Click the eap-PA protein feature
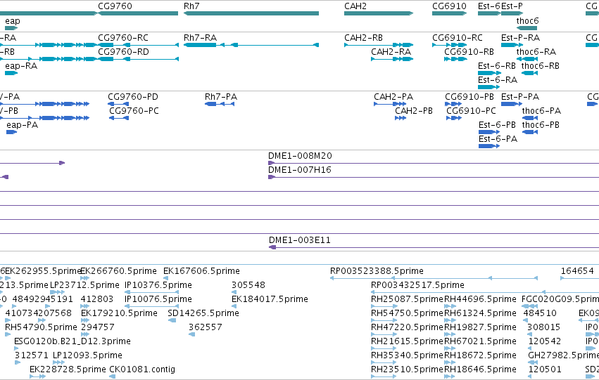 pyautogui.click(x=11, y=132)
